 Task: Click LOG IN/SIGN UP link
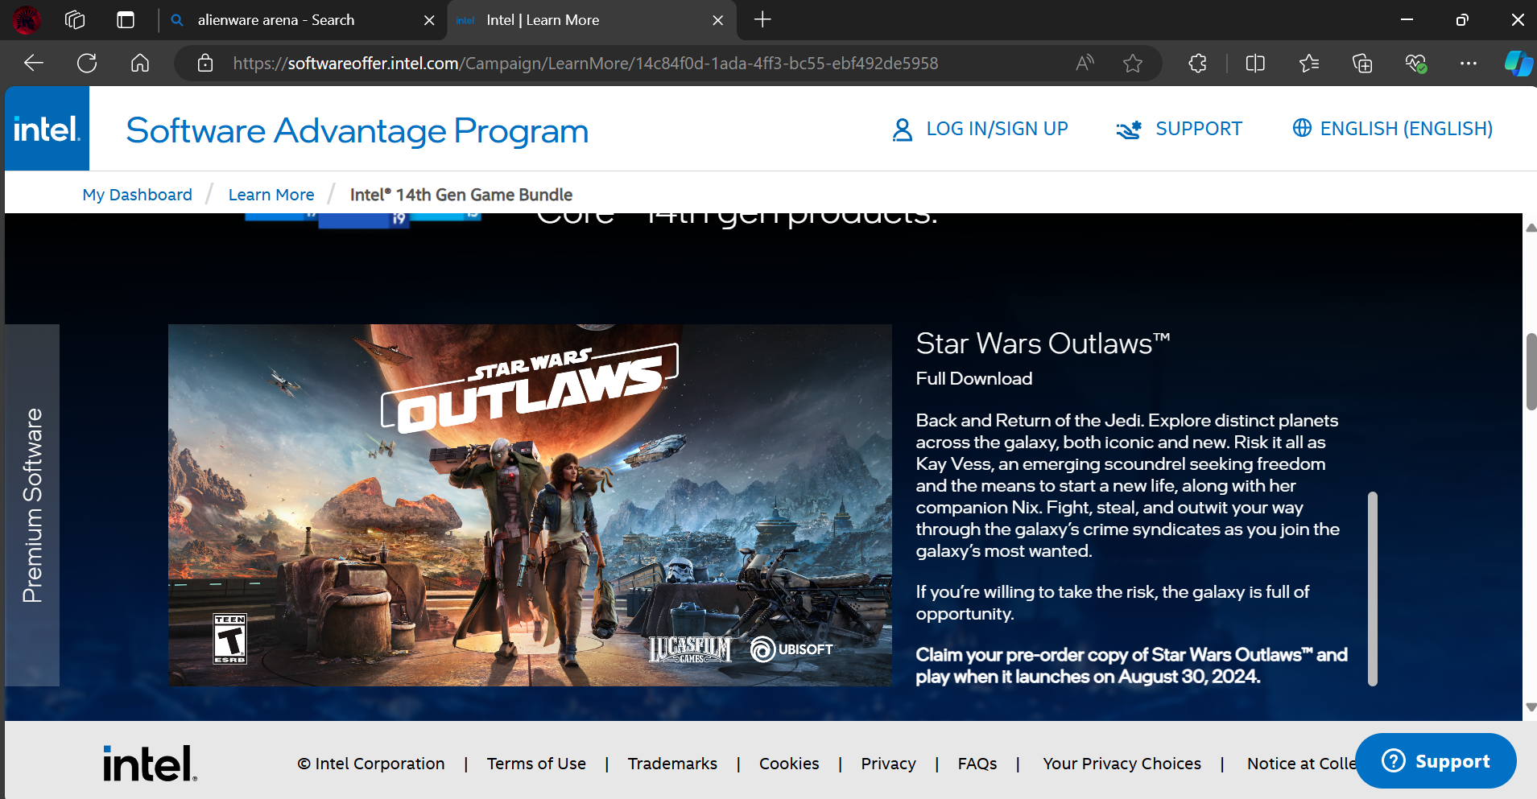997,129
